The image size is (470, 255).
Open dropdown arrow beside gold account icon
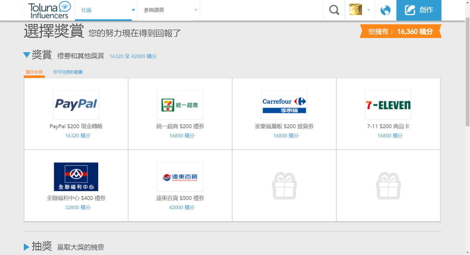point(369,10)
